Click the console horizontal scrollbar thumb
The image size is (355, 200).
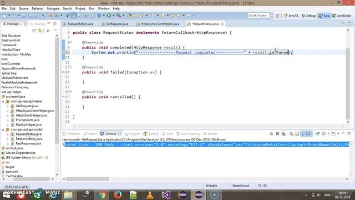(88, 179)
